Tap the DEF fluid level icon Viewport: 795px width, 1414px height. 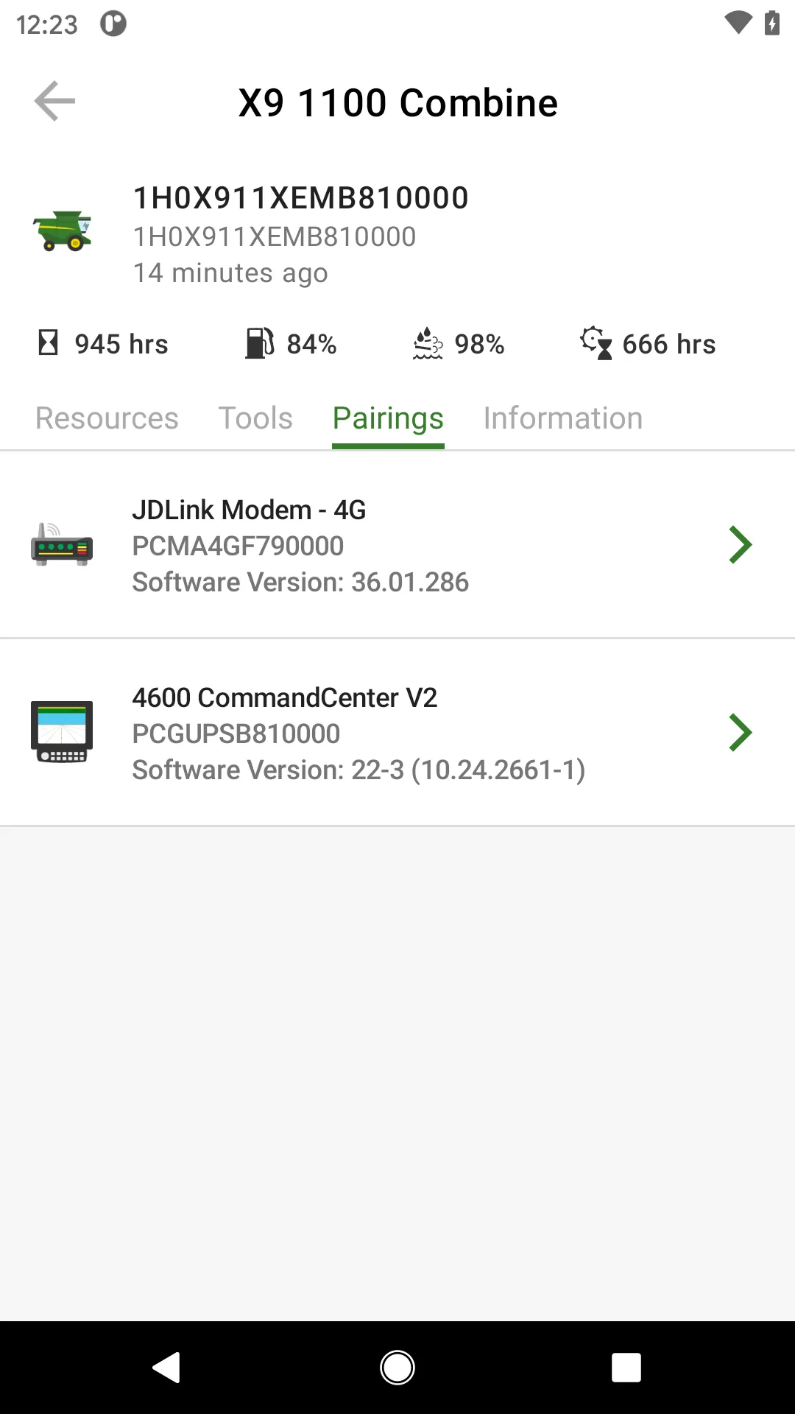pos(428,344)
